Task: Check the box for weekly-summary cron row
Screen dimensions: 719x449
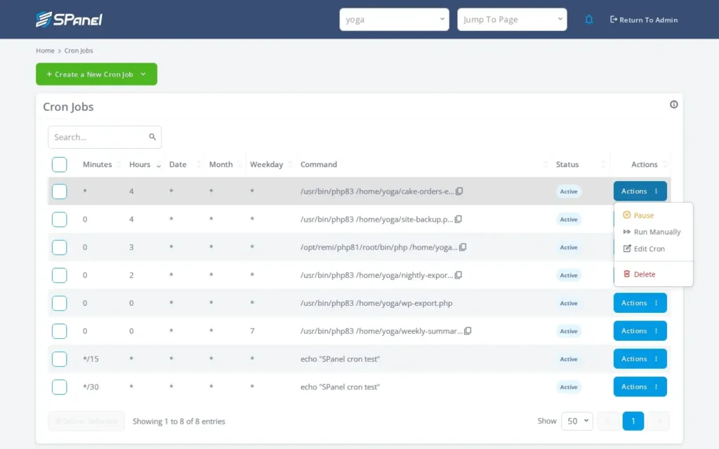Action: tap(59, 331)
